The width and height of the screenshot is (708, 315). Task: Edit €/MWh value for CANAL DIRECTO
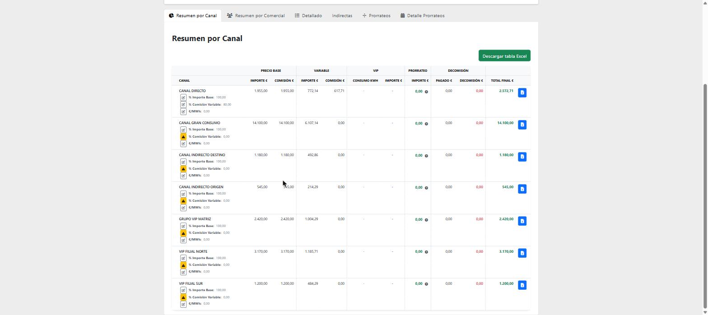click(183, 111)
